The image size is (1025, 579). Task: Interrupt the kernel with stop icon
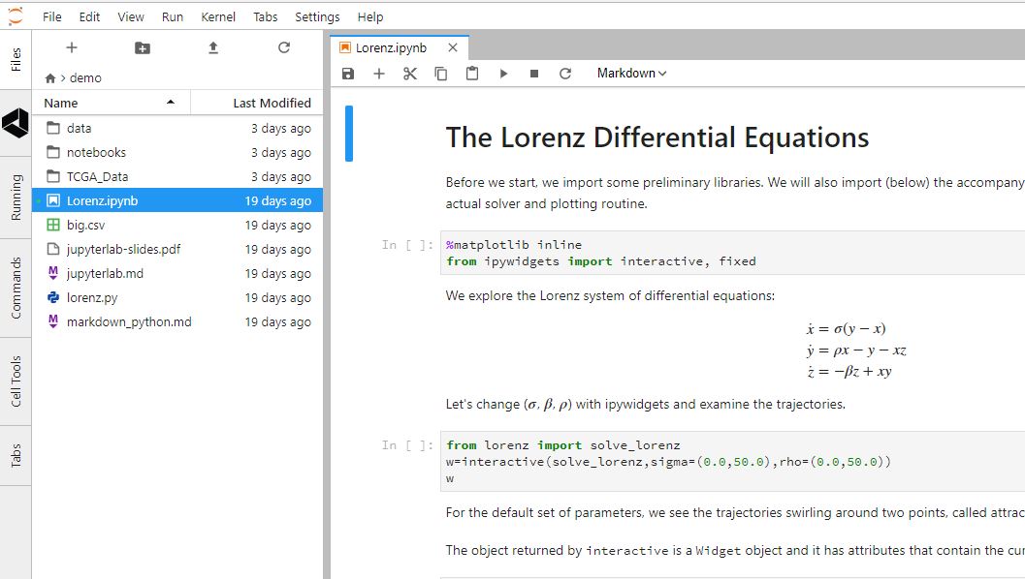tap(533, 73)
